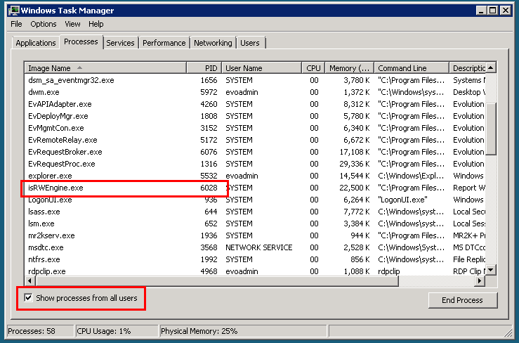Open the Networking tab
This screenshot has height=343, width=519.
pos(213,43)
